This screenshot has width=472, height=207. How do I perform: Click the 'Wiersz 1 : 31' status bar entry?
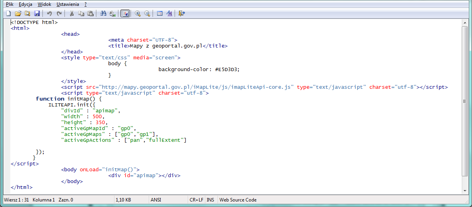16,200
